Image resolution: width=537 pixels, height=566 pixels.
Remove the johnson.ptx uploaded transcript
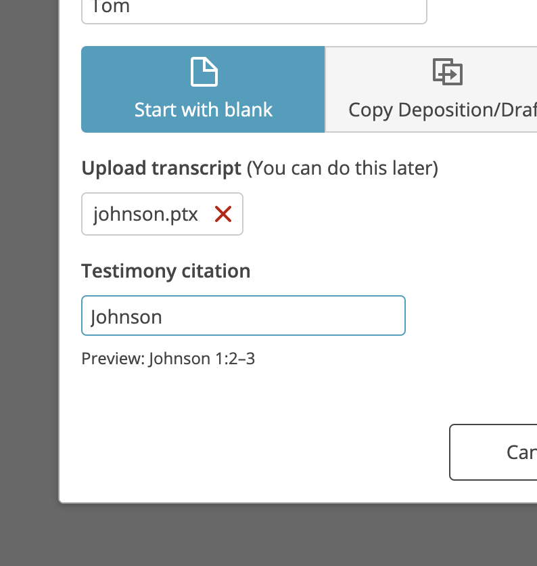[223, 214]
